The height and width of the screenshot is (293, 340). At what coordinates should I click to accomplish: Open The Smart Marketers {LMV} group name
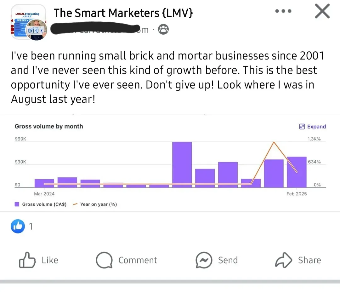tap(123, 13)
